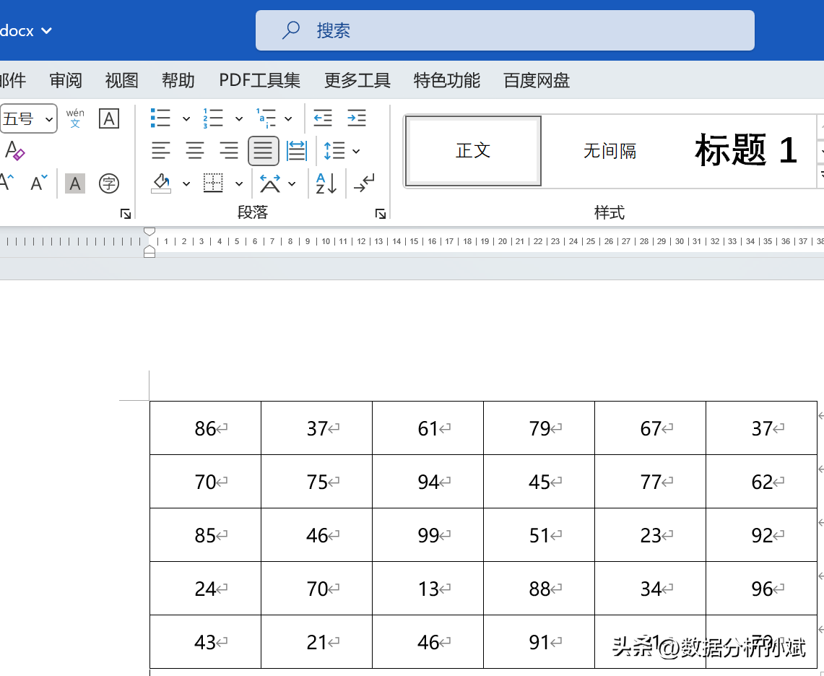
Task: Click the multilevel list icon
Action: (266, 118)
